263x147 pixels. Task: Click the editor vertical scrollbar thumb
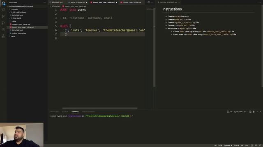154,47
